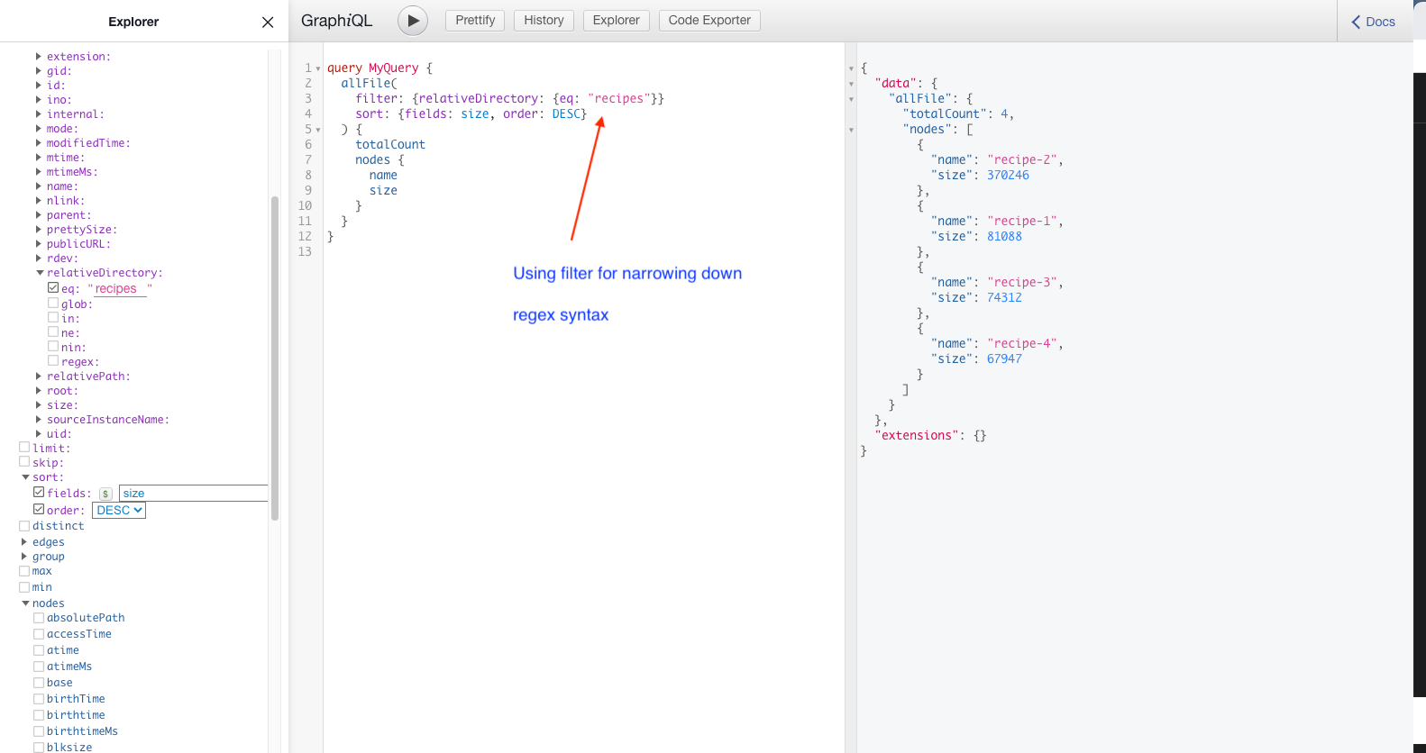The height and width of the screenshot is (753, 1426).
Task: Check the max field checkbox
Action: coord(24,570)
